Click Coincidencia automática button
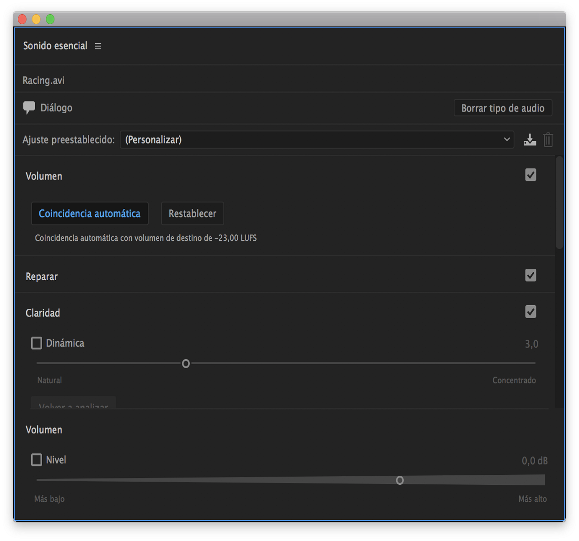The height and width of the screenshot is (541, 579). 90,213
